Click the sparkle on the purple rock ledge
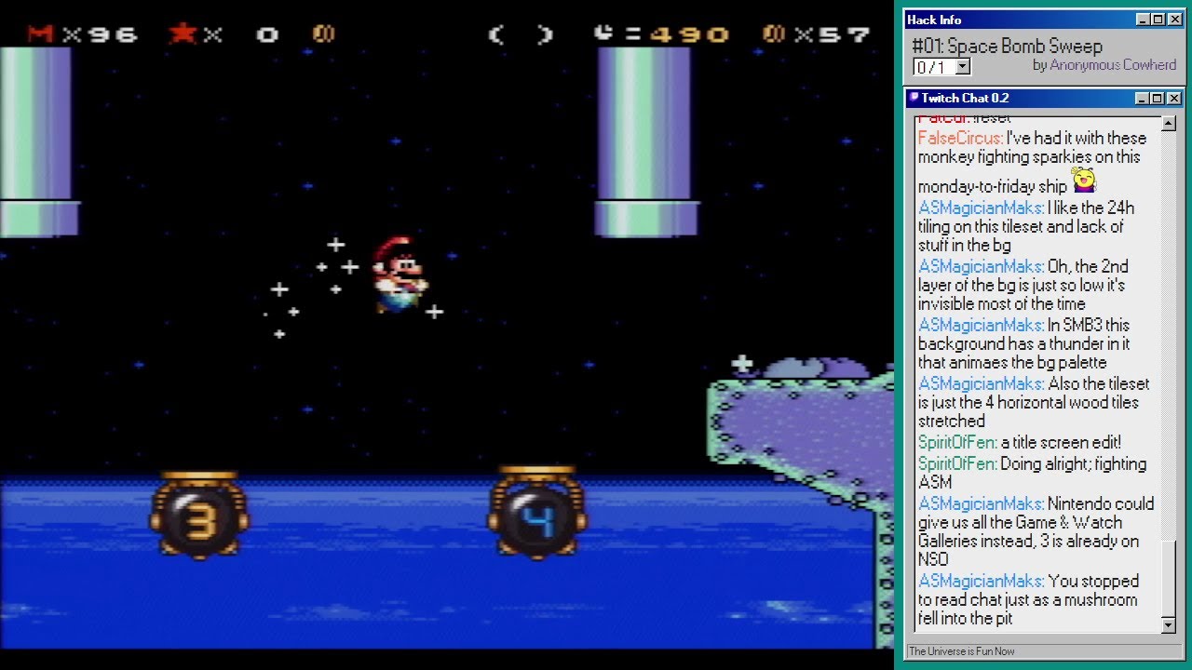Image resolution: width=1192 pixels, height=670 pixels. (741, 364)
